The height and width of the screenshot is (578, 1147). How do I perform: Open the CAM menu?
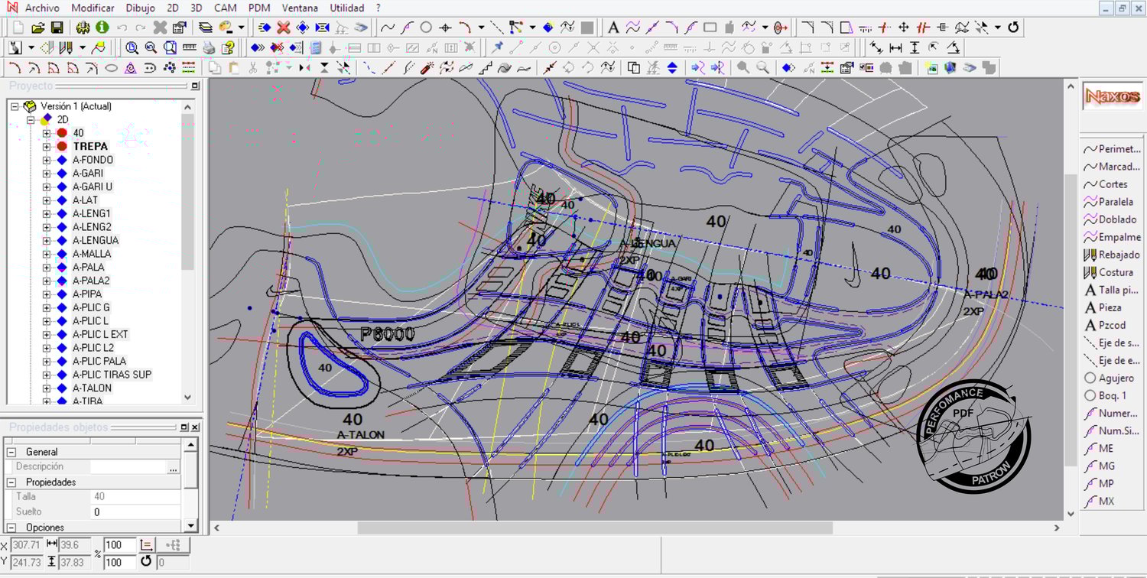pos(225,8)
